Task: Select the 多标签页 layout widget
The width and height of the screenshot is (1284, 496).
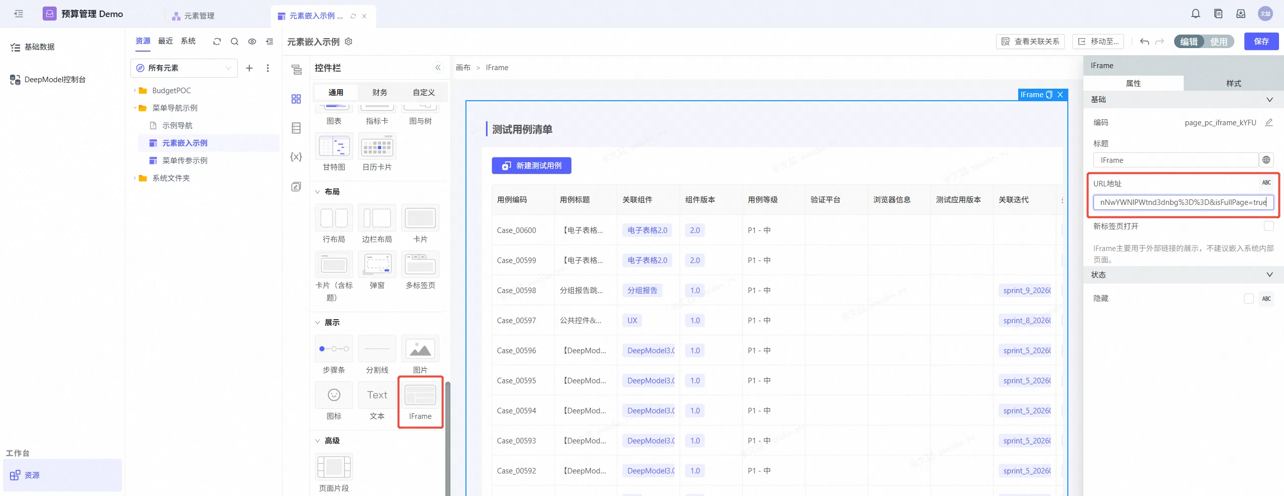Action: (x=420, y=271)
